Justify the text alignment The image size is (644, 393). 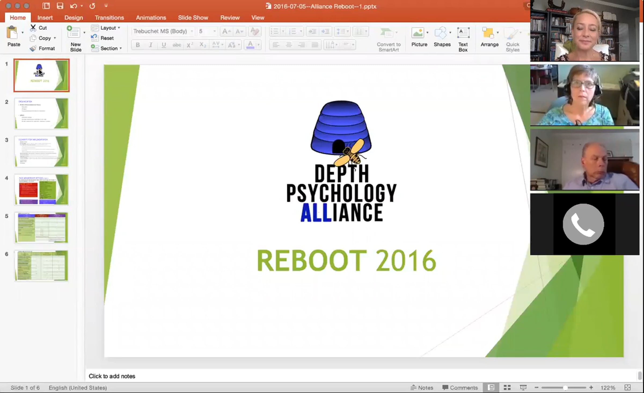pos(315,45)
